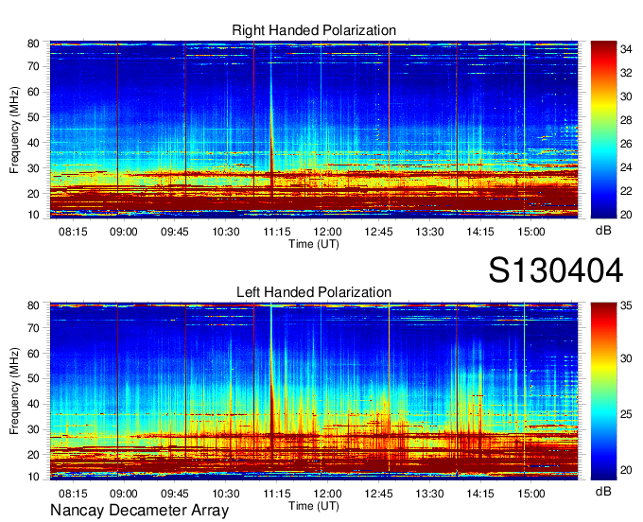Click 09:00 time tick under Left Handed plot
The image size is (643, 522).
point(124,494)
